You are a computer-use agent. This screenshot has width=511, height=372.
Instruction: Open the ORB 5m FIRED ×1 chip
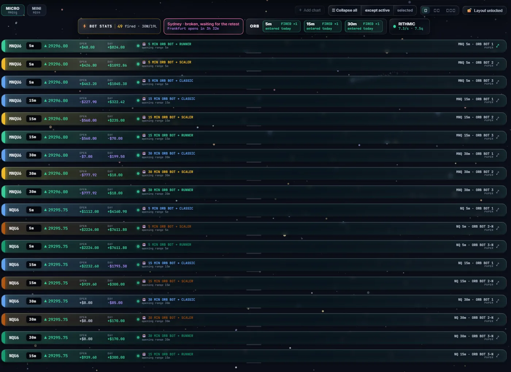click(281, 26)
